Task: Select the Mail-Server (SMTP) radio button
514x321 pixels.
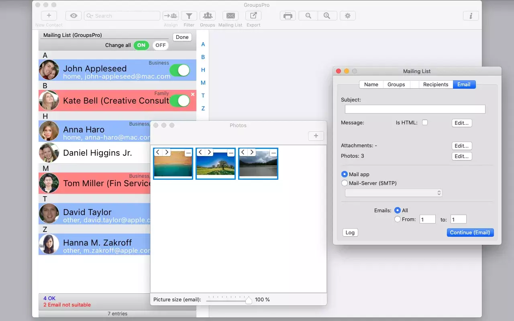Action: (x=345, y=183)
